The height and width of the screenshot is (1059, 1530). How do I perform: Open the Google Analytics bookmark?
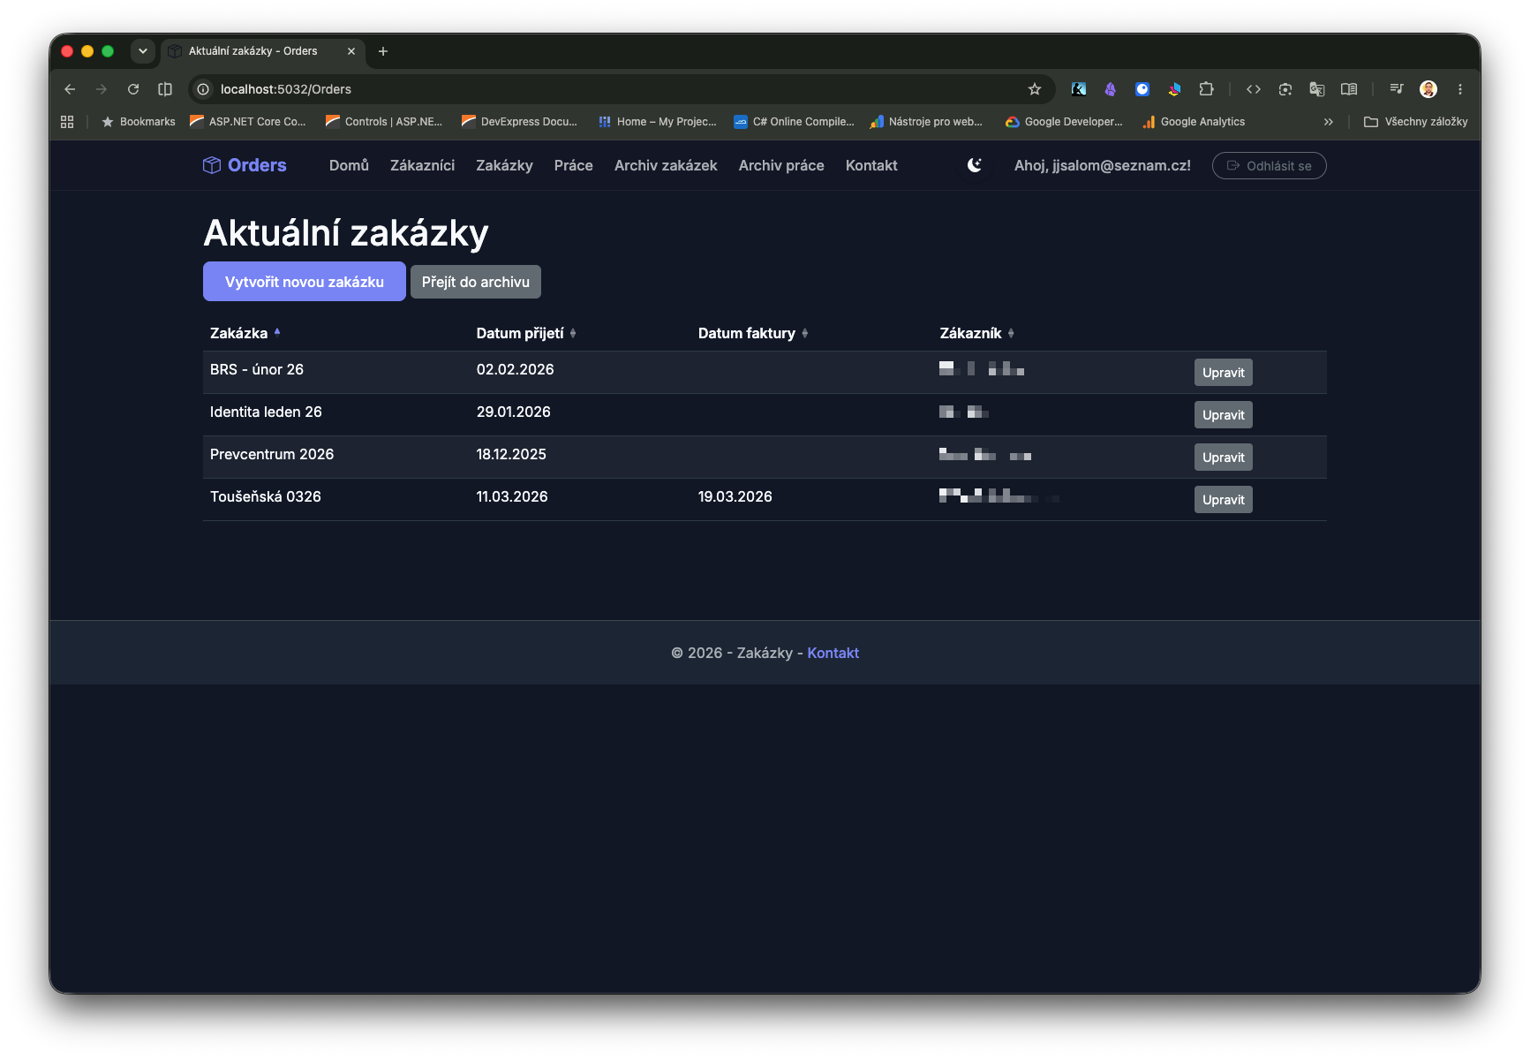click(x=1194, y=122)
